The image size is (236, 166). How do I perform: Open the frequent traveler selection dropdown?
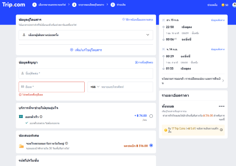86,35
